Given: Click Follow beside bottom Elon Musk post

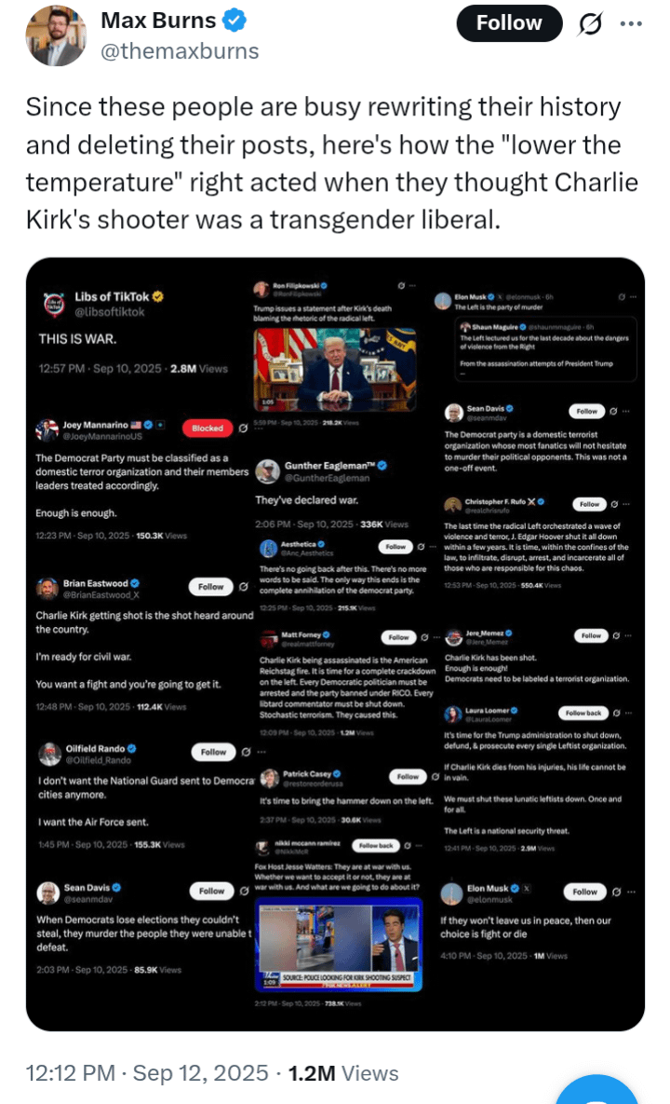Looking at the screenshot, I should tap(584, 892).
